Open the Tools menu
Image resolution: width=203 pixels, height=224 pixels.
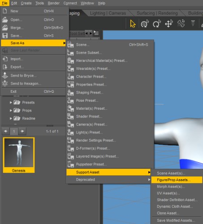coord(39,3)
